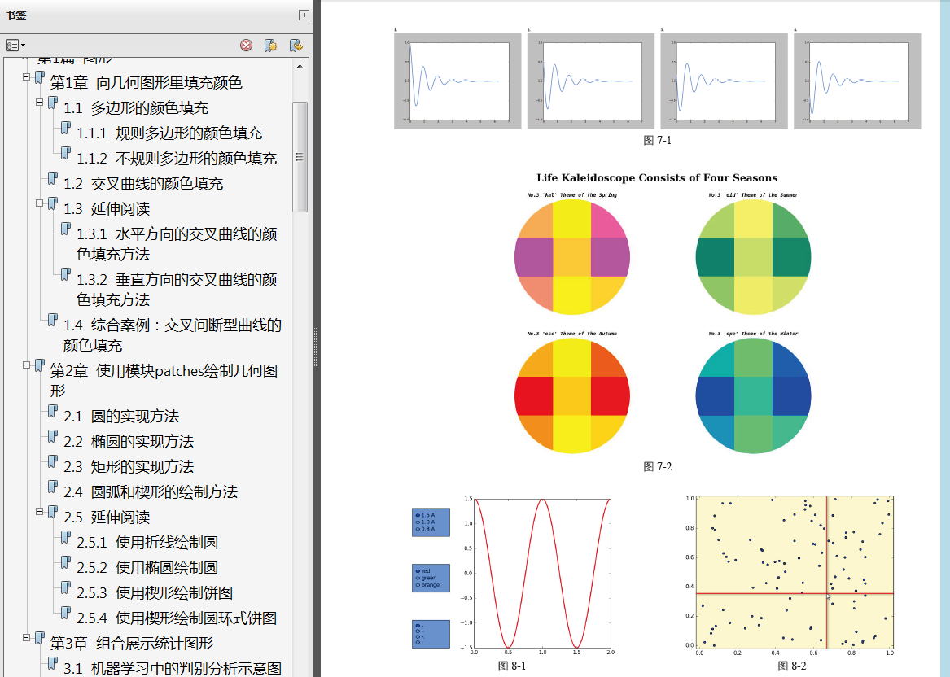Screen dimensions: 950x677
Task: Click the Autumn theme circle chart
Action: [x=572, y=396]
